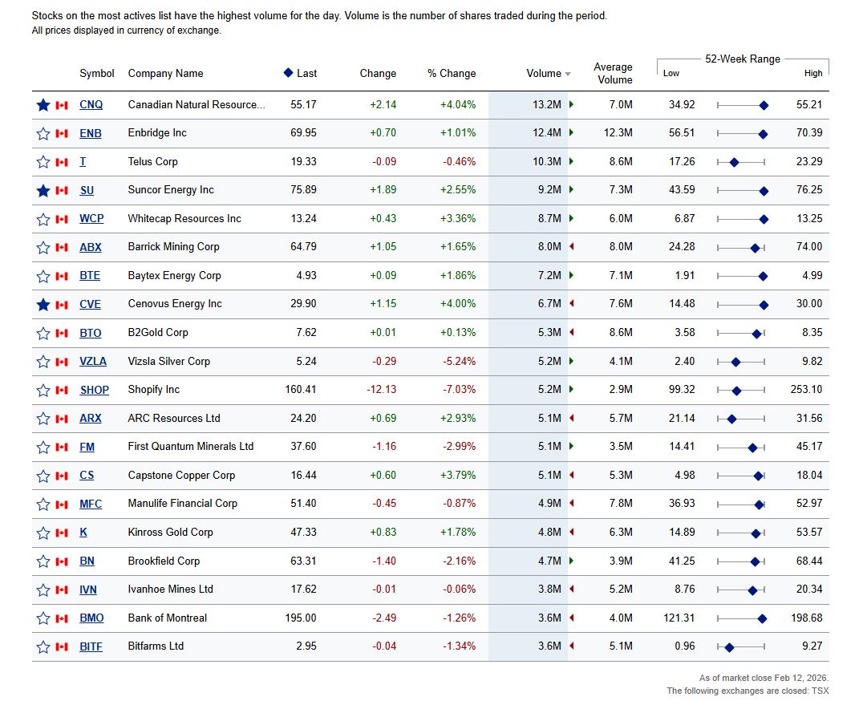Viewport: 859px width, 701px height.
Task: Unstar the Cenovus Energy row
Action: point(43,305)
